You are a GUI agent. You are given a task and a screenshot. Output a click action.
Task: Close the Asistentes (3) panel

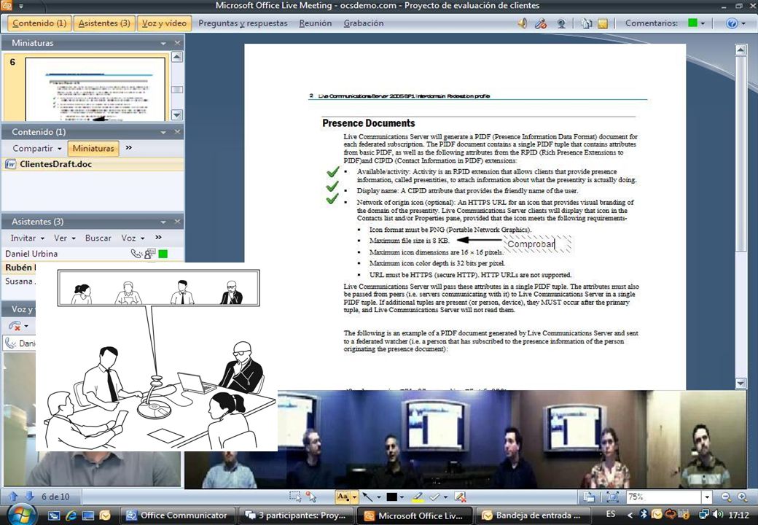point(177,222)
